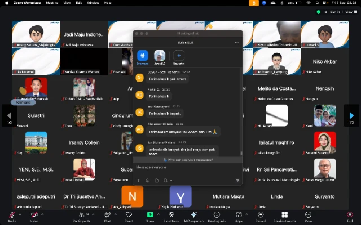Click send message arrow in chat
Screen dimensions: 361x225
point(237,181)
